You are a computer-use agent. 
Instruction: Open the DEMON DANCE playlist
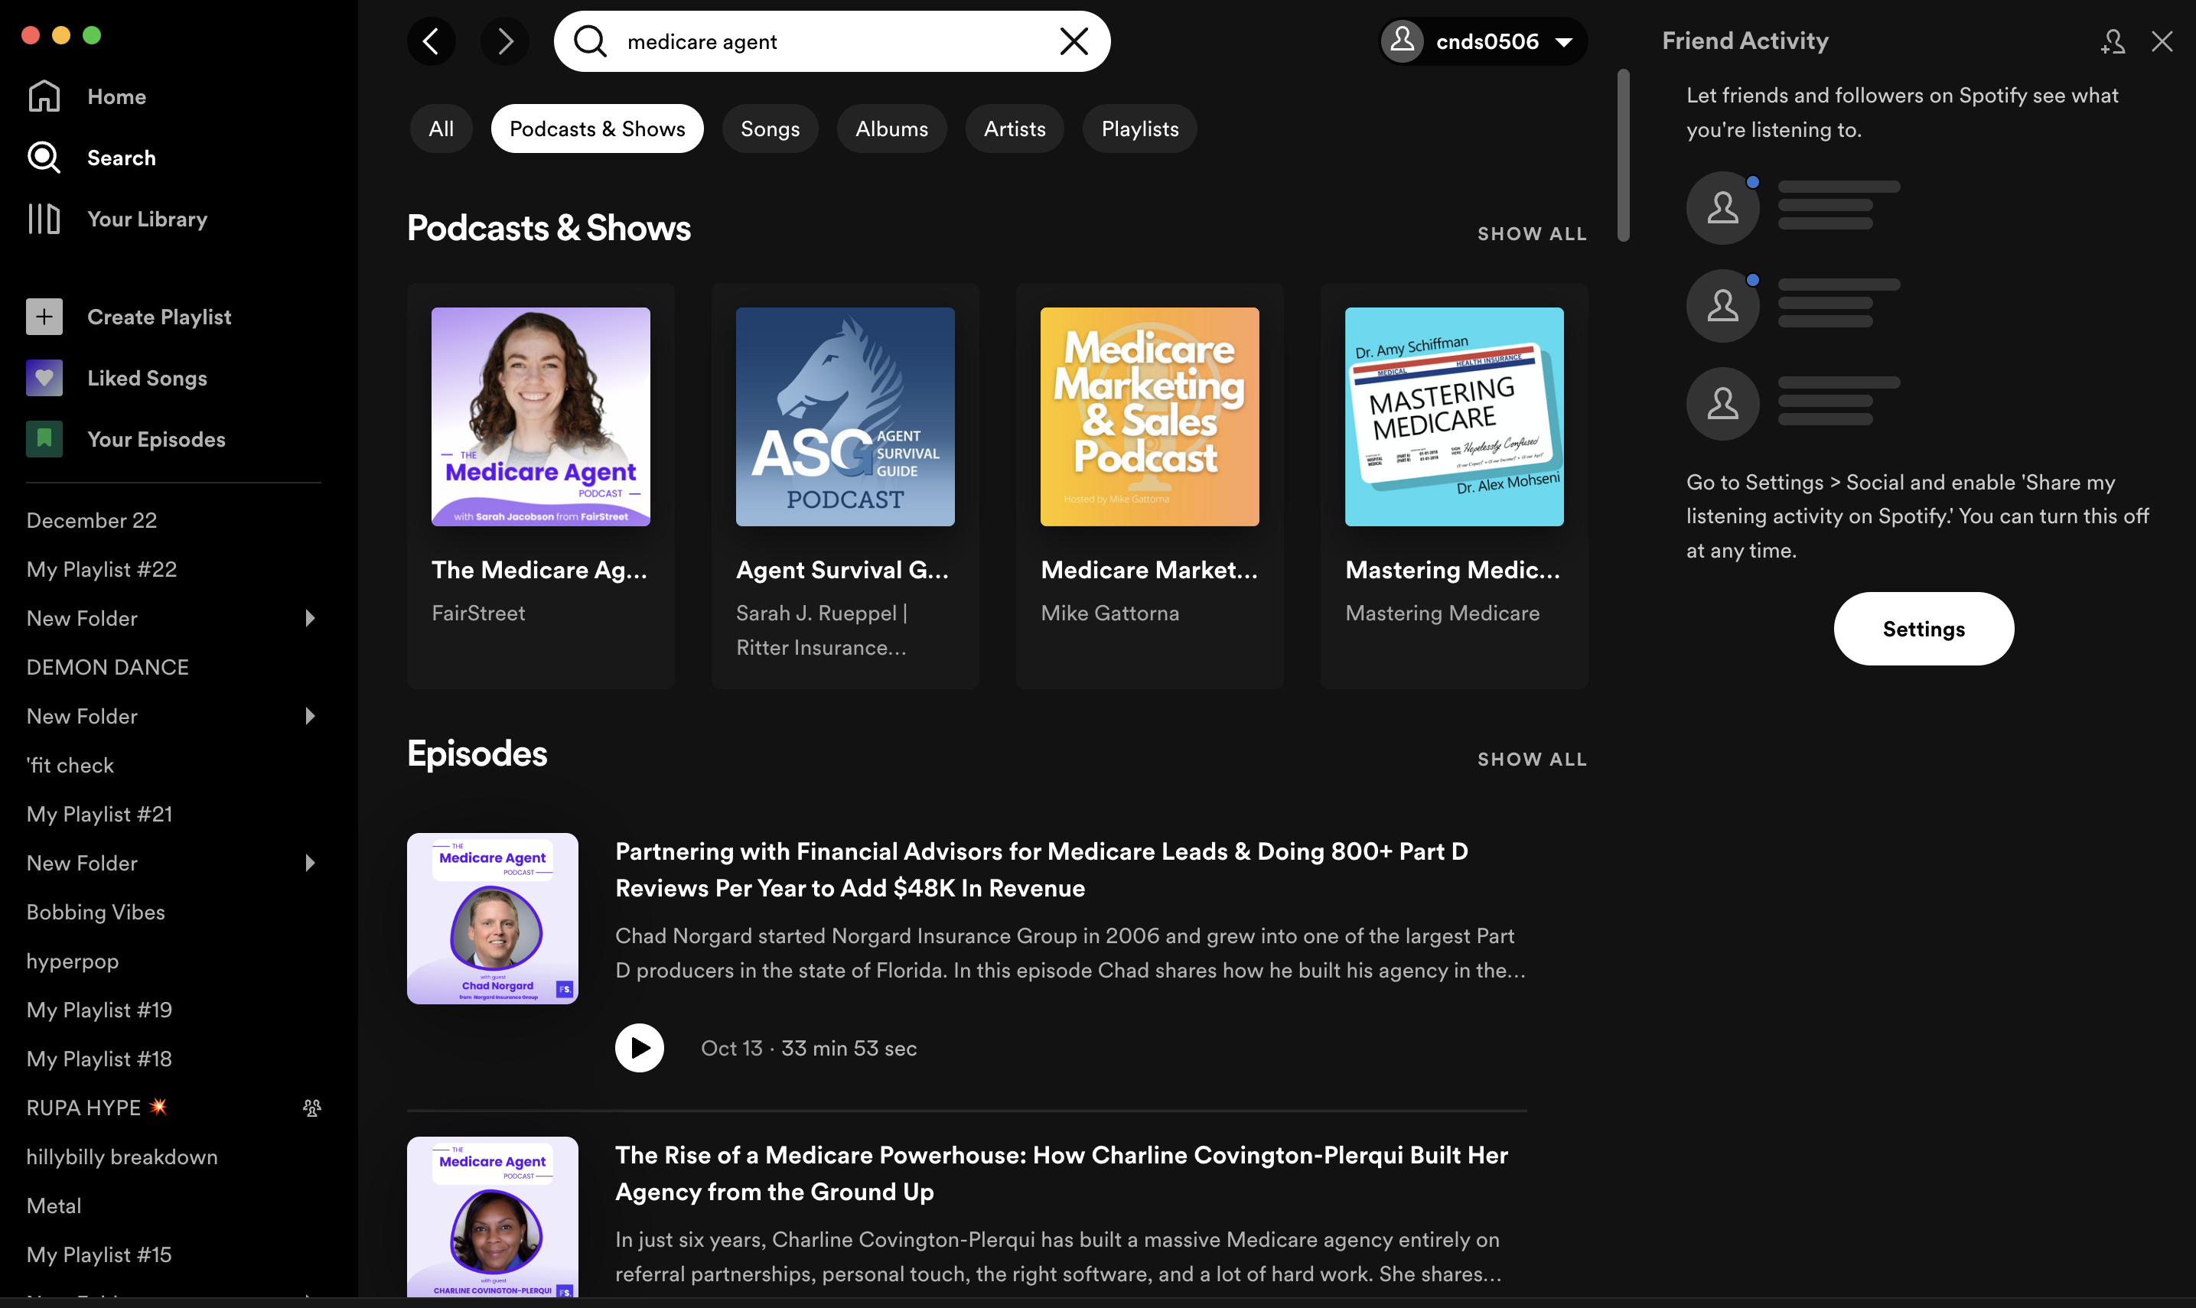pyautogui.click(x=108, y=667)
